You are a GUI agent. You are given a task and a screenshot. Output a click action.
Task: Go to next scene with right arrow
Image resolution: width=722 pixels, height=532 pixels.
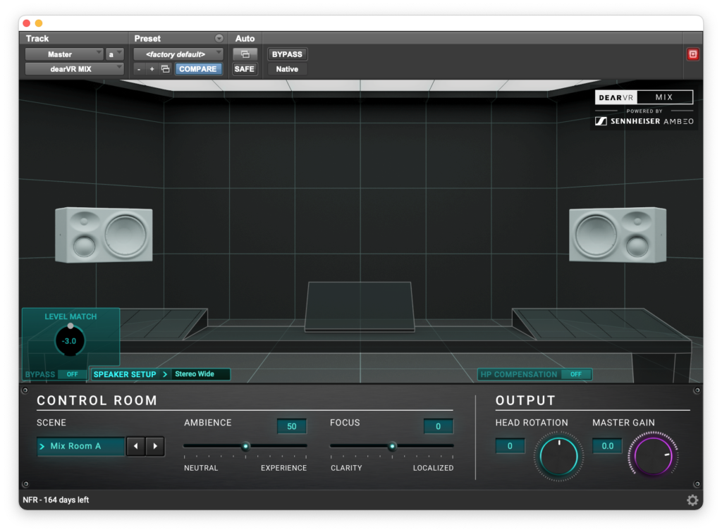(155, 446)
